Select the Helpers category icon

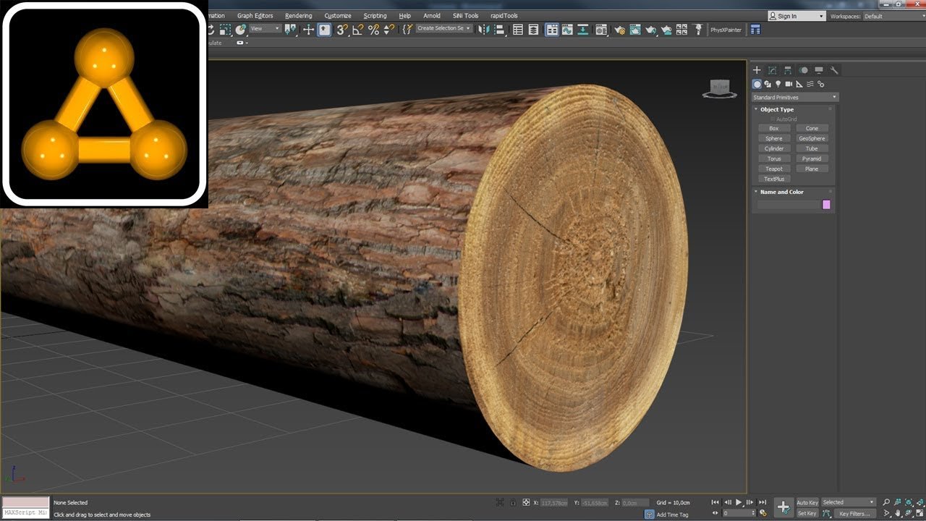[x=799, y=84]
